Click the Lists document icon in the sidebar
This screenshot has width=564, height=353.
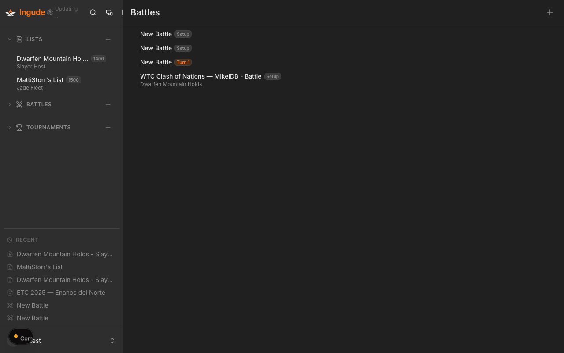[x=19, y=39]
